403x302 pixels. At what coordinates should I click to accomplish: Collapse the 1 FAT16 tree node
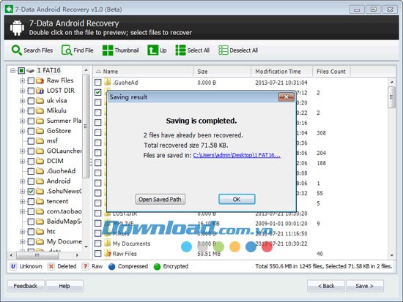click(12, 70)
